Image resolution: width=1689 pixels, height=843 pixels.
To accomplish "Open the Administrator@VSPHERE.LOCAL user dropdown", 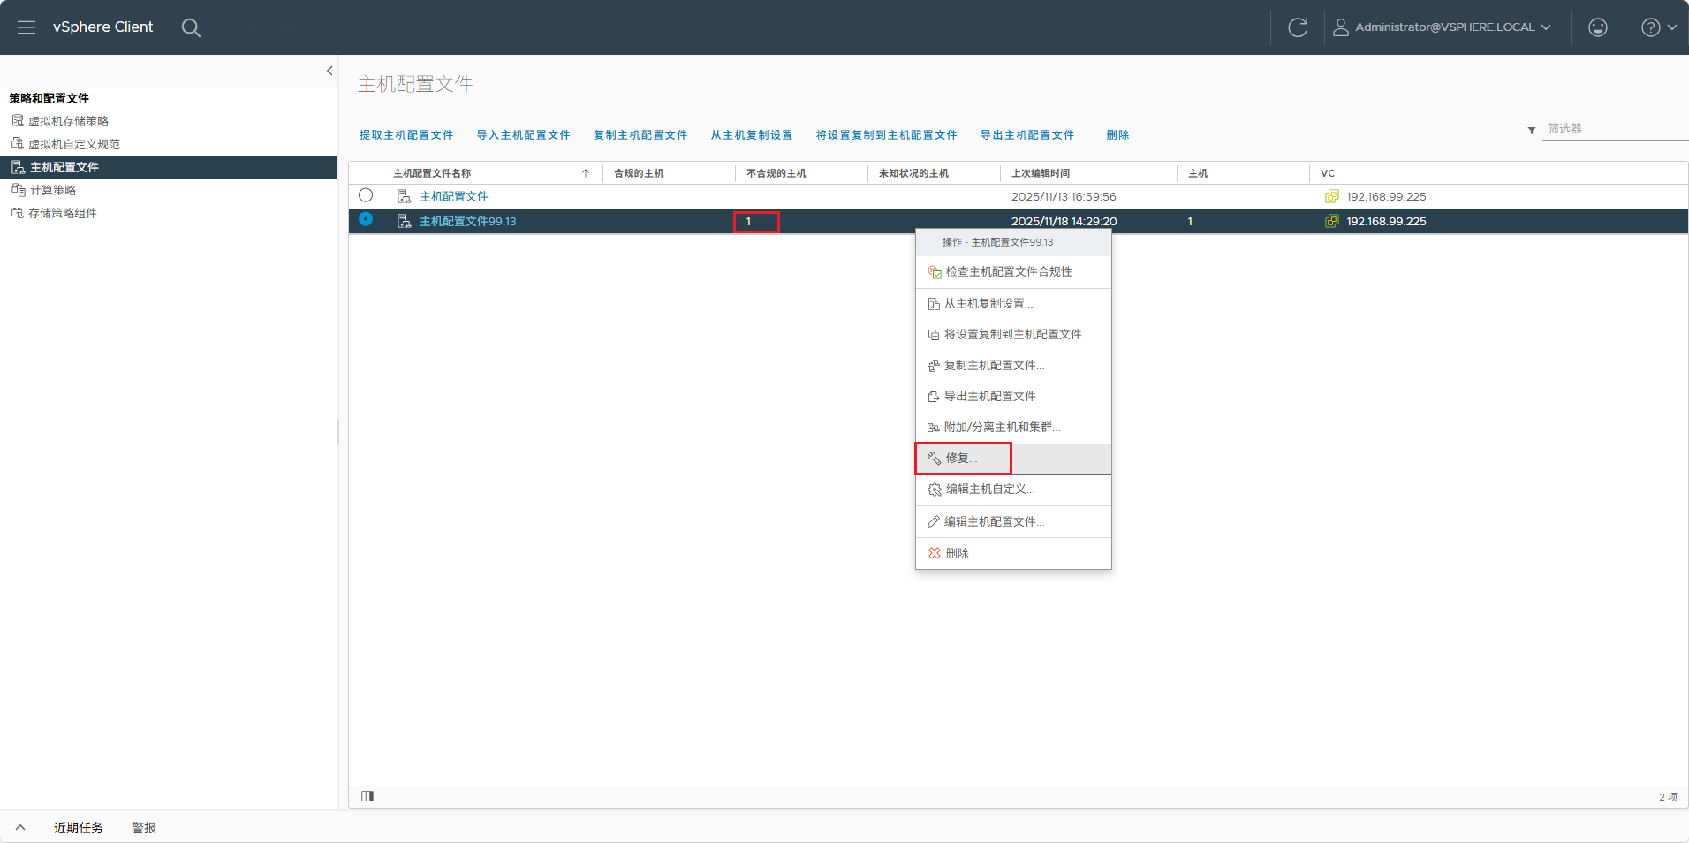I will pyautogui.click(x=1443, y=27).
